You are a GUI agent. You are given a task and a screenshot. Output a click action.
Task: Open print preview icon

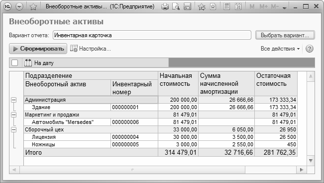pyautogui.click(x=176, y=7)
